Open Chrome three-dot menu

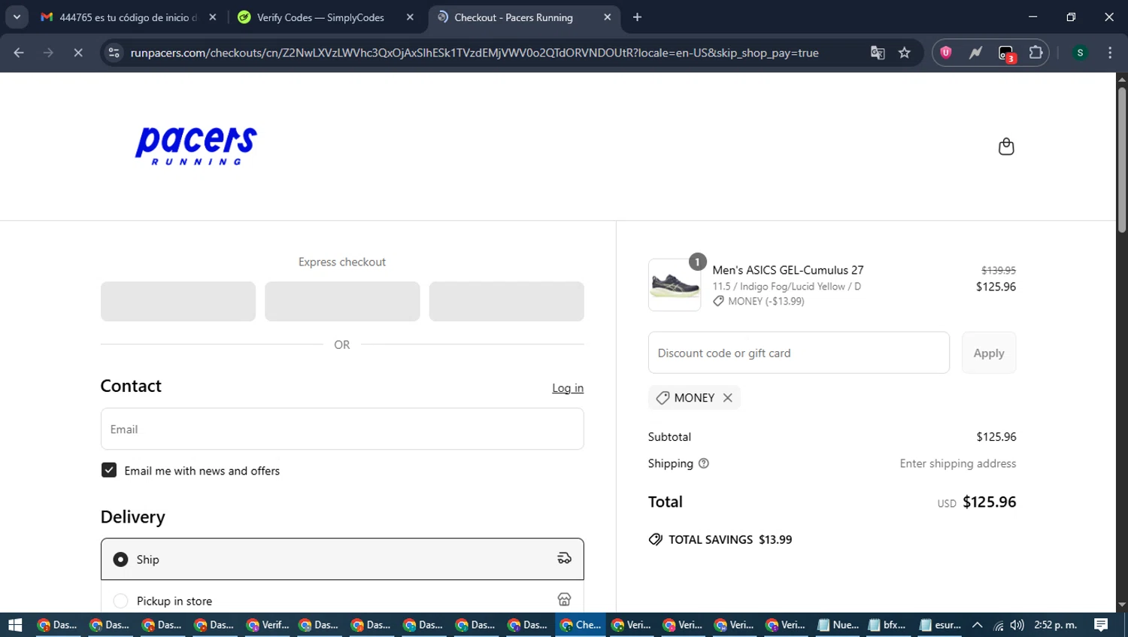click(x=1110, y=53)
